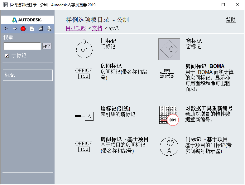Minimize the content browser window
Image resolution: width=245 pixels, height=185 pixels.
click(x=209, y=5)
